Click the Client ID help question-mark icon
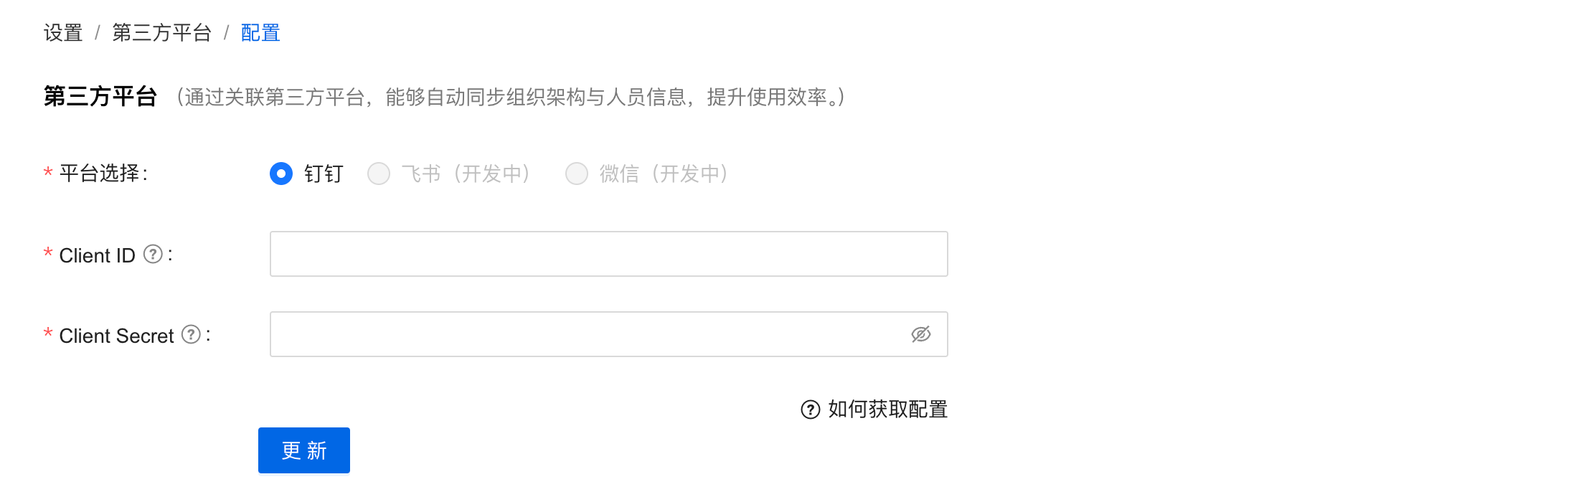1594x502 pixels. (x=153, y=254)
